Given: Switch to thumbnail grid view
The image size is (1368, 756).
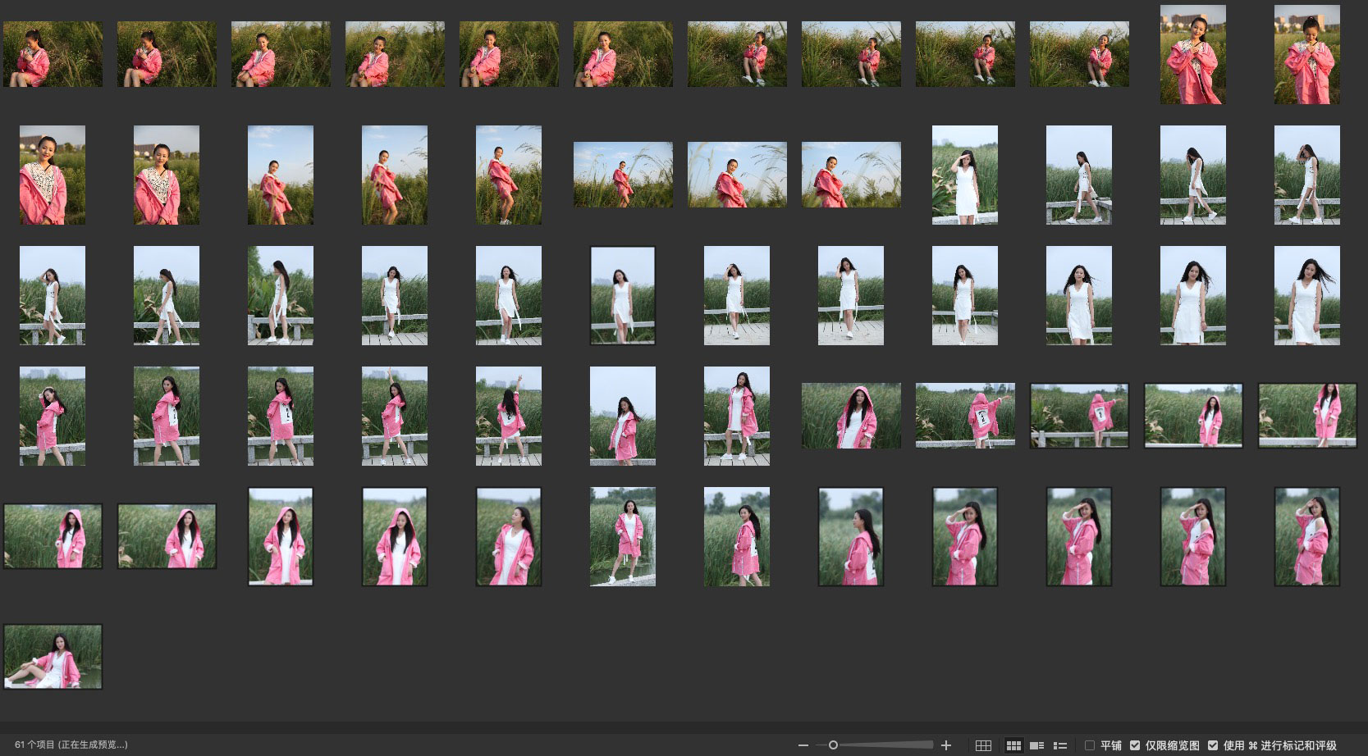Looking at the screenshot, I should point(1013,745).
